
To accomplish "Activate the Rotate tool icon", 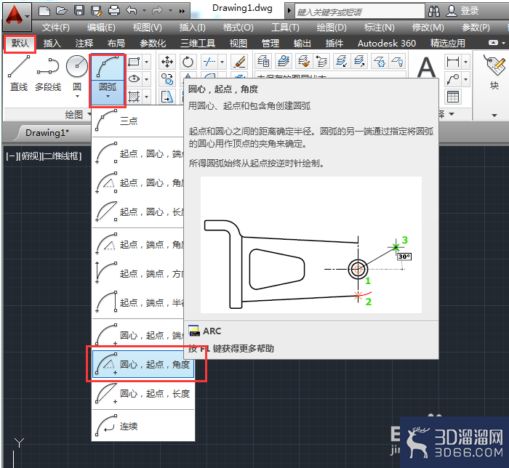I will pos(188,62).
